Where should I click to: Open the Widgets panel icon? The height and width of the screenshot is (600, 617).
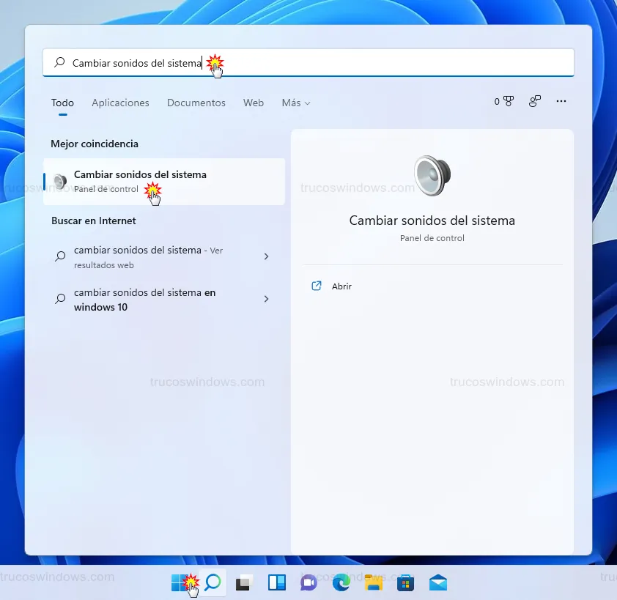point(276,583)
